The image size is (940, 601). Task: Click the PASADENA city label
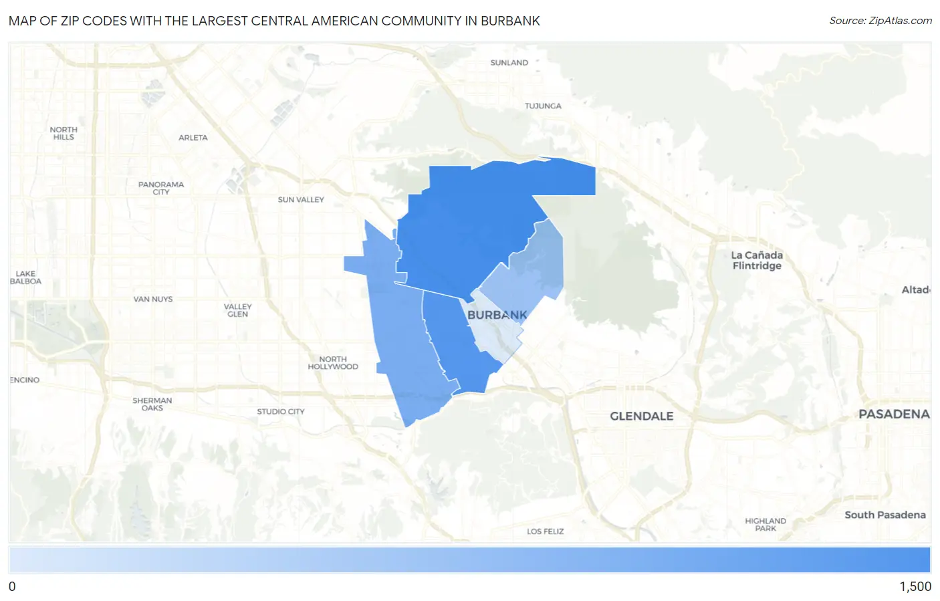pyautogui.click(x=894, y=414)
